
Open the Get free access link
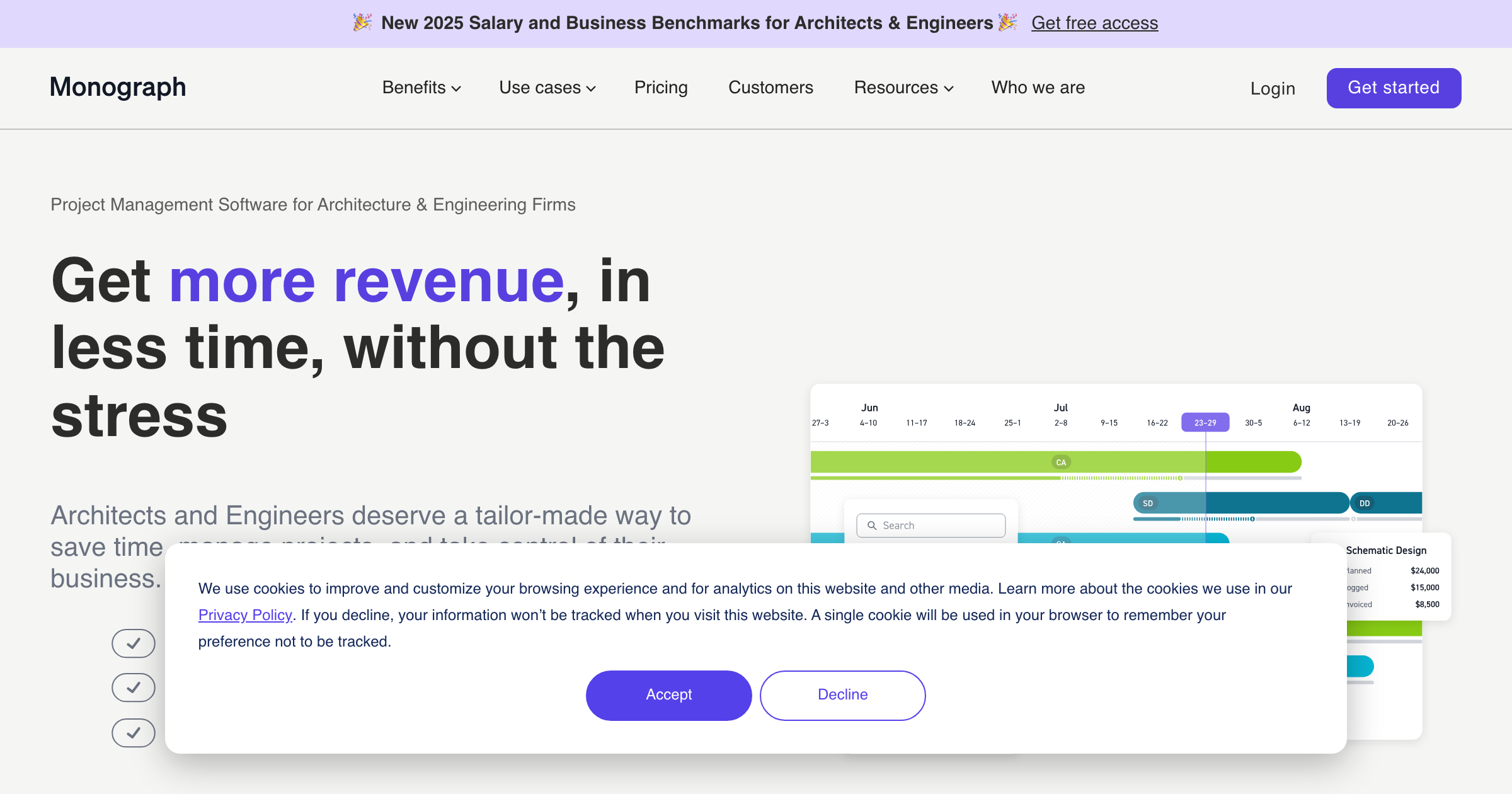(1094, 23)
